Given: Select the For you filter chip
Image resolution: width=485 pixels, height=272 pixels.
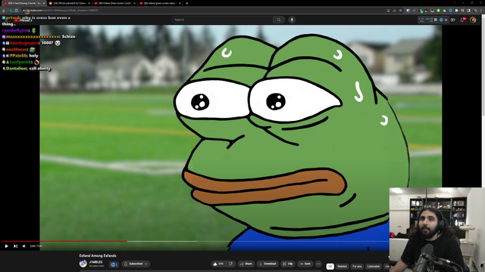Looking at the screenshot, I should [x=357, y=266].
